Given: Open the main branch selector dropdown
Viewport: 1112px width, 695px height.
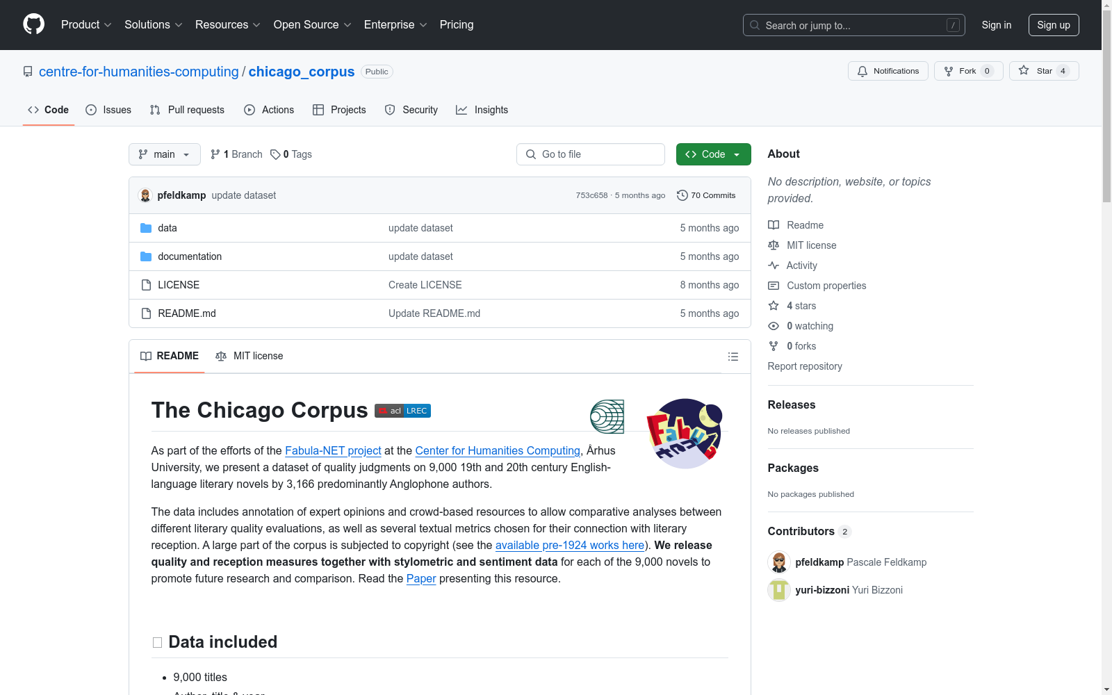Looking at the screenshot, I should (165, 154).
